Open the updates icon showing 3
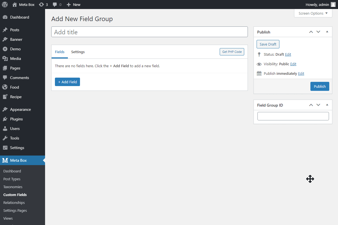 point(42,4)
